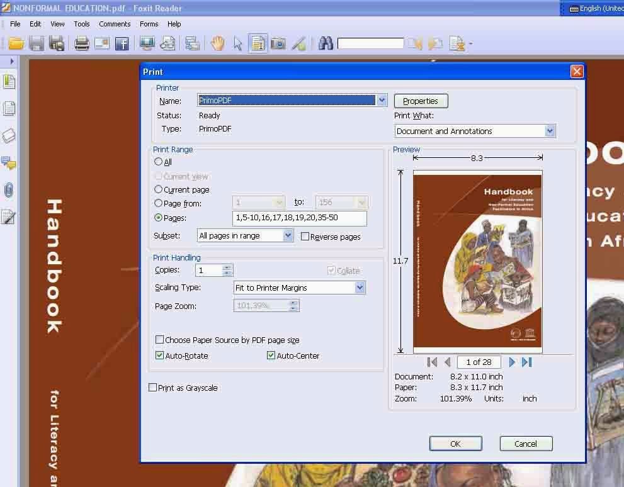Open the Bookmarks side panel icon

pos(9,82)
